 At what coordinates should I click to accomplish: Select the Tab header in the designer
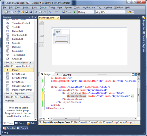pos(58,32)
